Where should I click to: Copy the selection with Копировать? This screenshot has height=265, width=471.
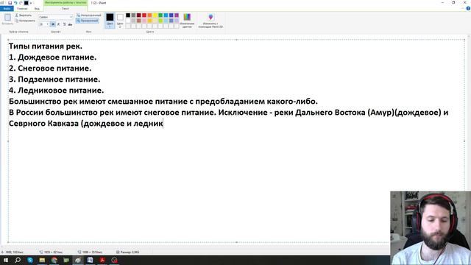(25, 21)
